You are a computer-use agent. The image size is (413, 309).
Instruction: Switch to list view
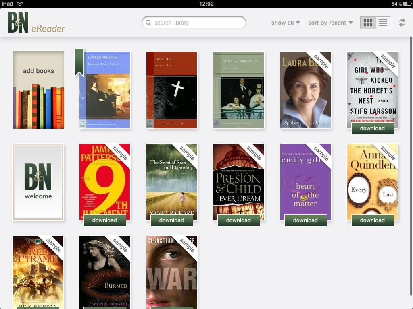point(383,23)
